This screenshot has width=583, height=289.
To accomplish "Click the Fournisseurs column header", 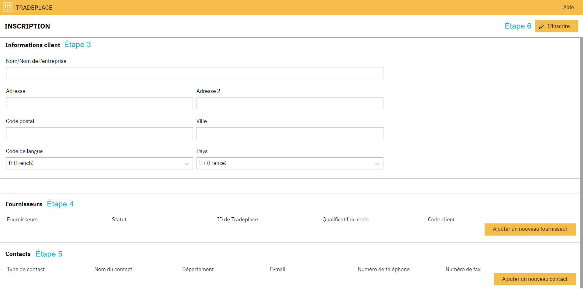I will coord(22,219).
